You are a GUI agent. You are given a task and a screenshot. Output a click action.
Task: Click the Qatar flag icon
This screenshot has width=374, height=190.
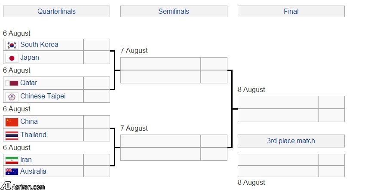coord(12,83)
